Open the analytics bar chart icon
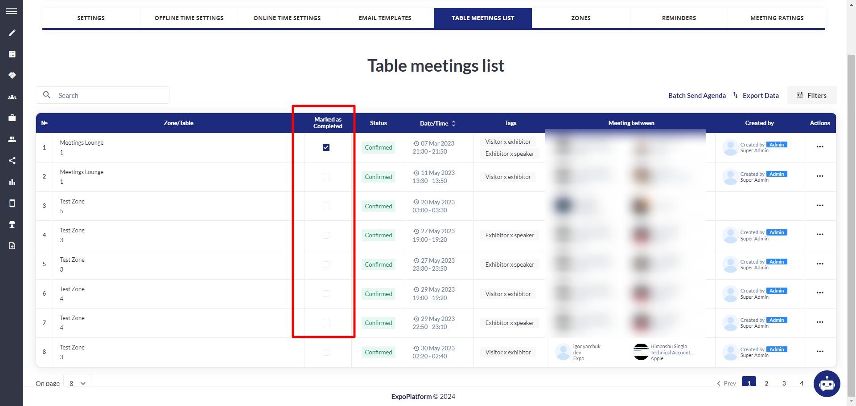Viewport: 856px width, 406px height. [x=12, y=182]
